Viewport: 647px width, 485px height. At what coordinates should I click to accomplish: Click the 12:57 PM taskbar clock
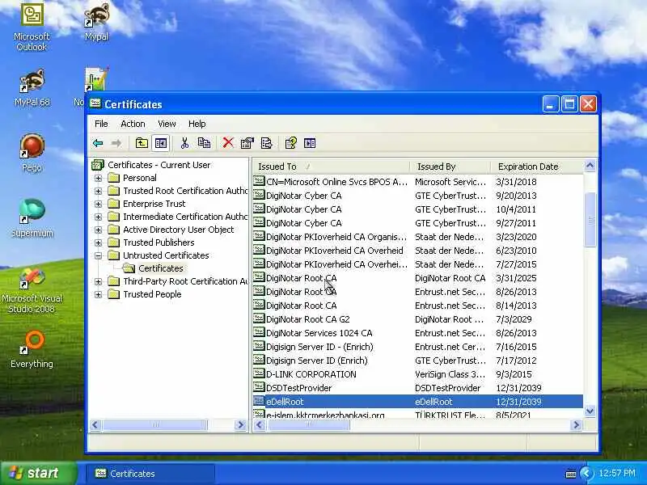coord(617,473)
